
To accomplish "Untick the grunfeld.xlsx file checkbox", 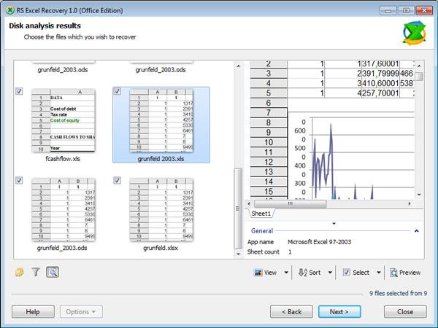I will 118,179.
